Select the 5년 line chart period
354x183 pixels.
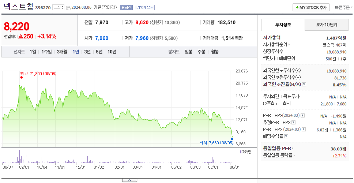(x=99, y=52)
